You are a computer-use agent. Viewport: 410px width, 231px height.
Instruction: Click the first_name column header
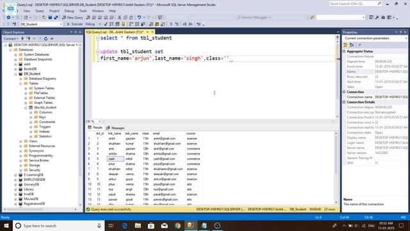tap(115, 133)
